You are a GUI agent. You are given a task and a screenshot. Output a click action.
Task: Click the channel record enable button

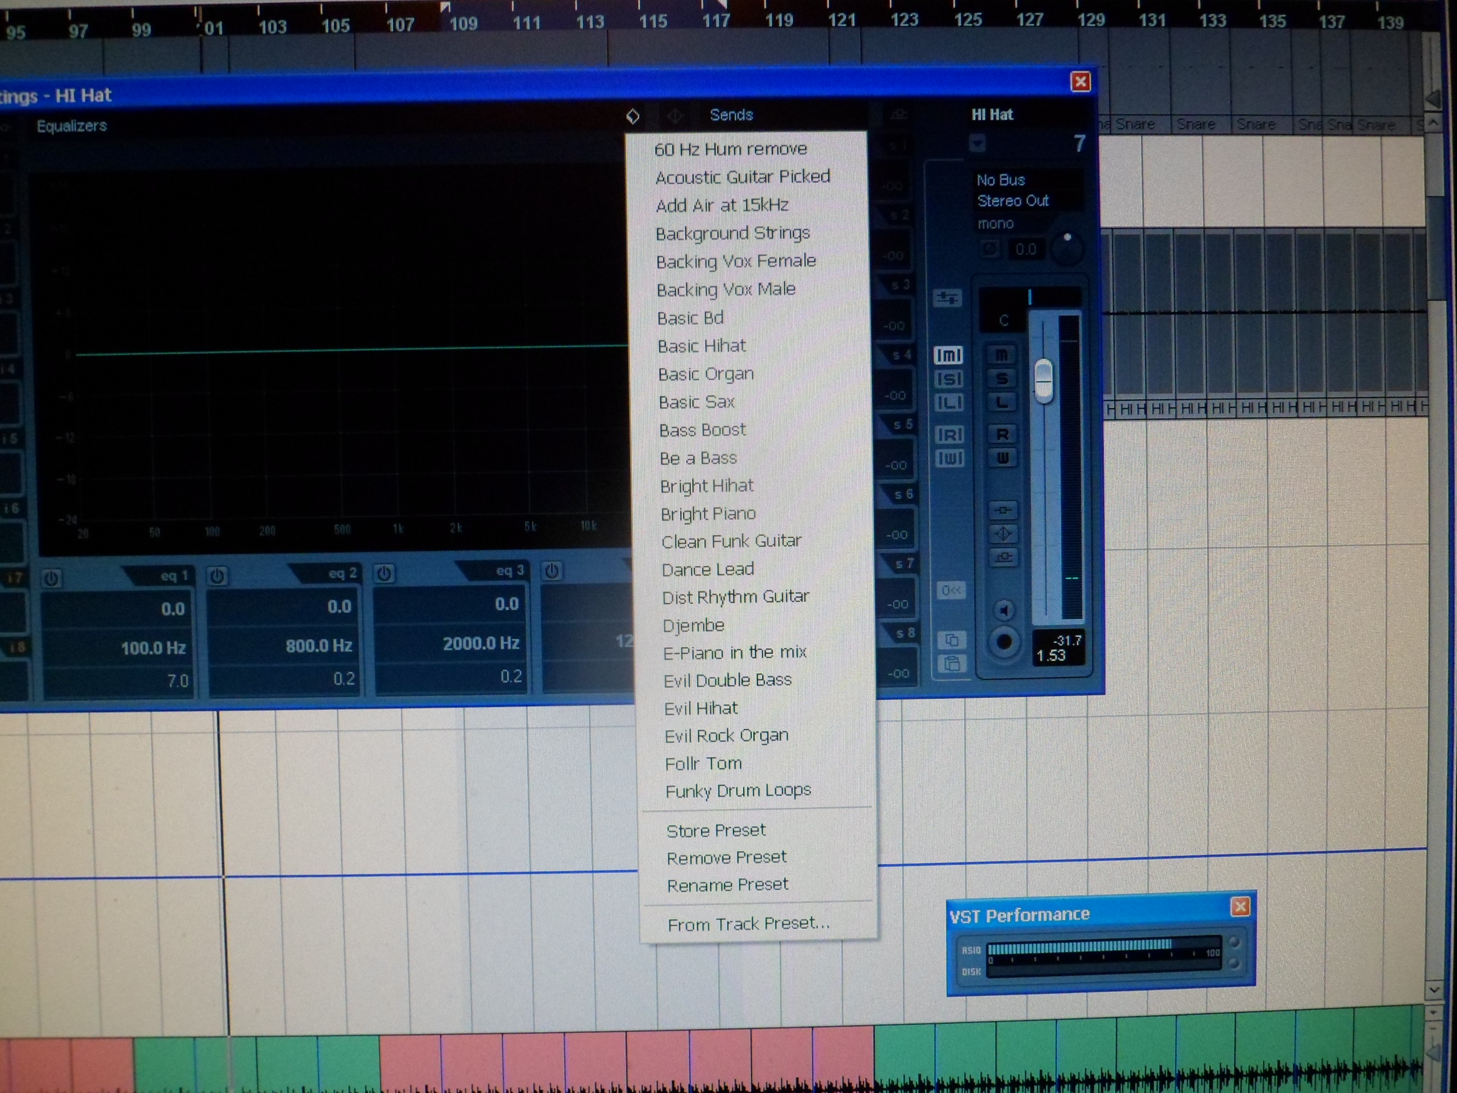pos(1004,642)
